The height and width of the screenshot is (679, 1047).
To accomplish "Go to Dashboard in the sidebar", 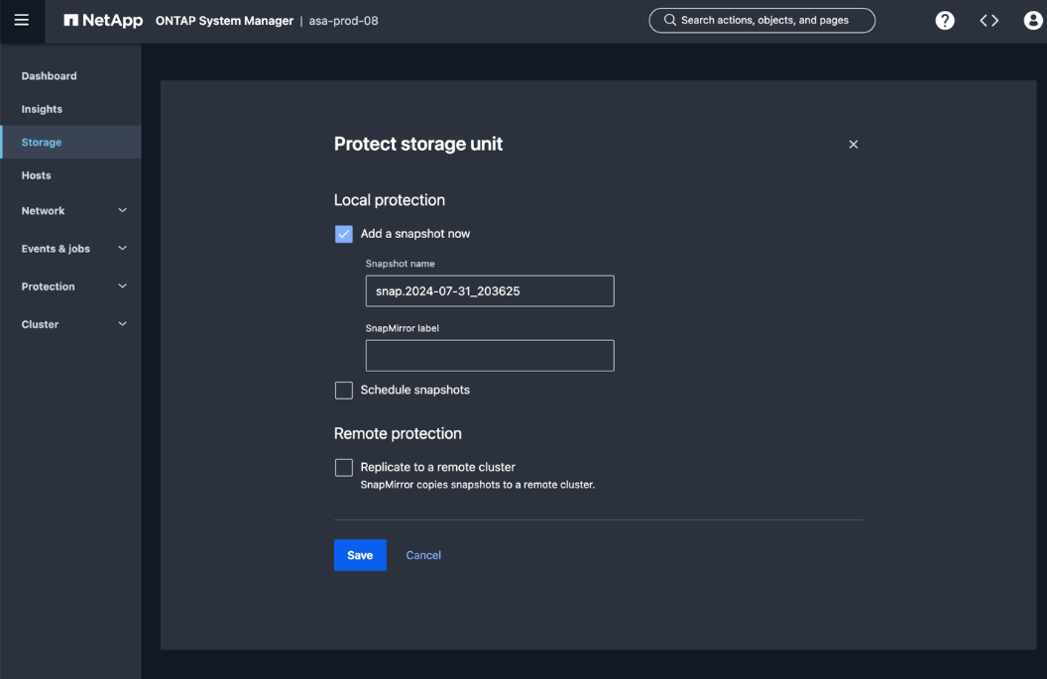I will (49, 76).
